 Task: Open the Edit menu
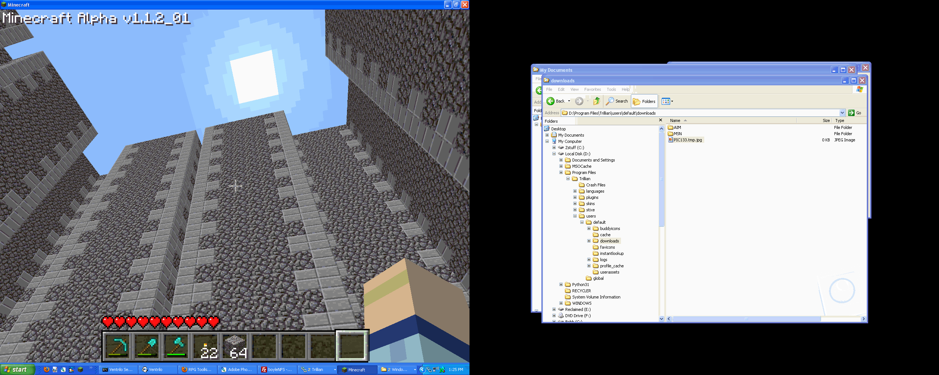(561, 89)
